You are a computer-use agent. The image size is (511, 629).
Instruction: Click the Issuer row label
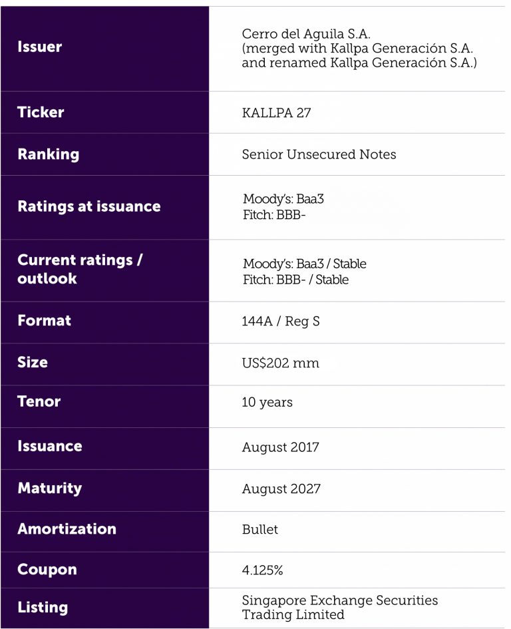[x=40, y=47]
